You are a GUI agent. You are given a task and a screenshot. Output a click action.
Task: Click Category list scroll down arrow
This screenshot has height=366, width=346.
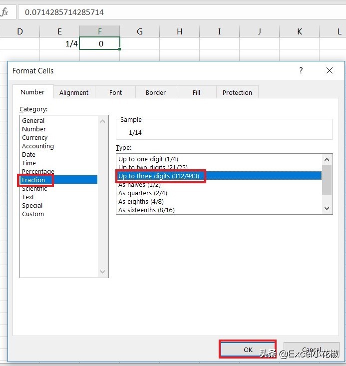[102, 272]
